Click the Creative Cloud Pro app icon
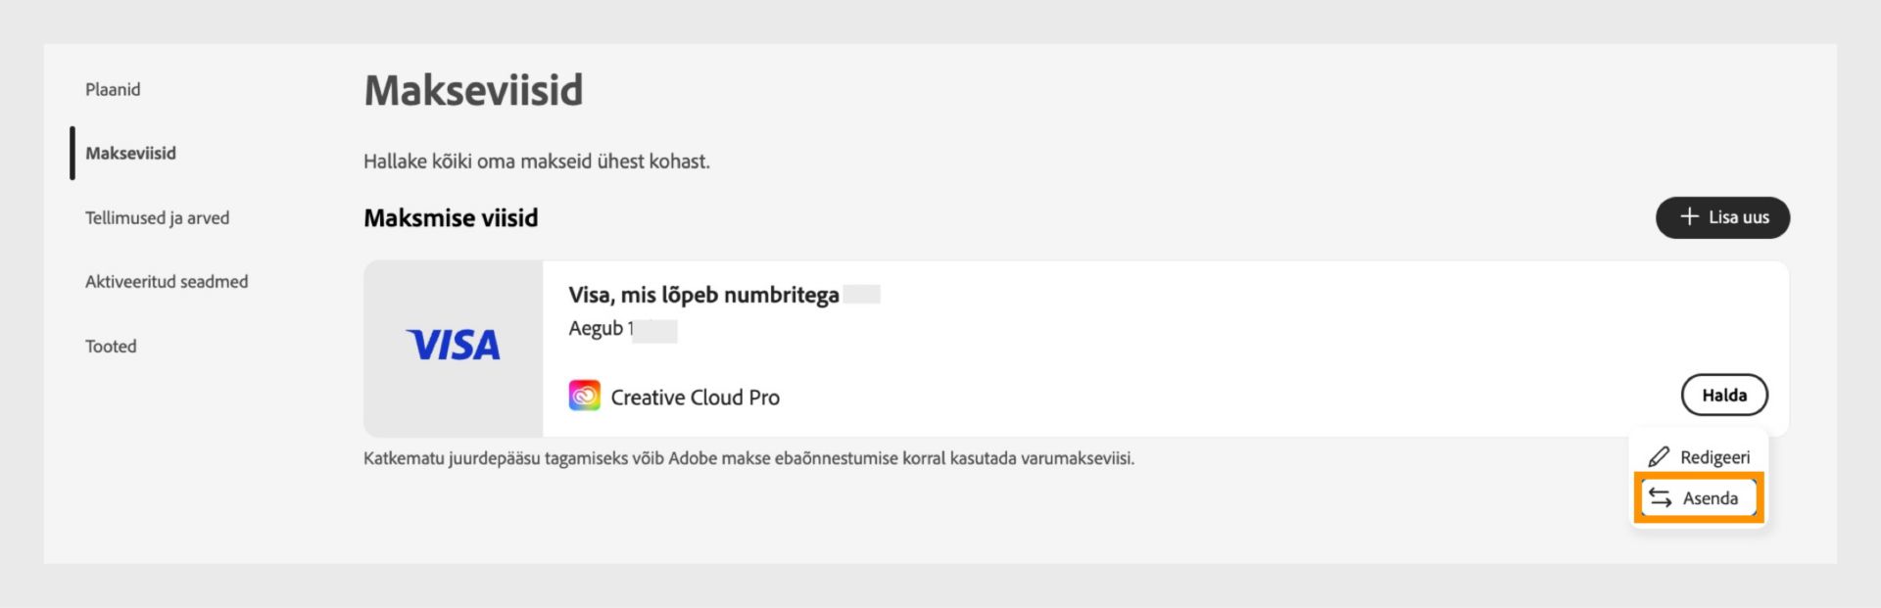Screen dimensions: 1881x608 pyautogui.click(x=585, y=396)
